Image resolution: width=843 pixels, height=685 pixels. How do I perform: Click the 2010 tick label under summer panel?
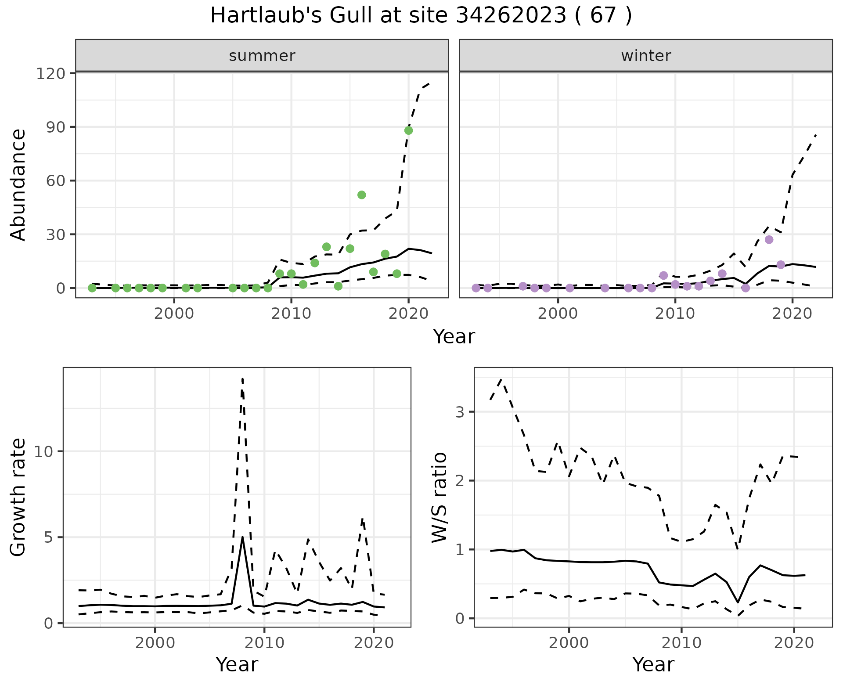tap(291, 314)
